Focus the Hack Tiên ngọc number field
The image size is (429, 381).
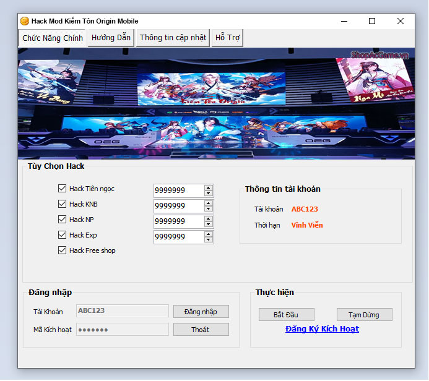point(179,191)
